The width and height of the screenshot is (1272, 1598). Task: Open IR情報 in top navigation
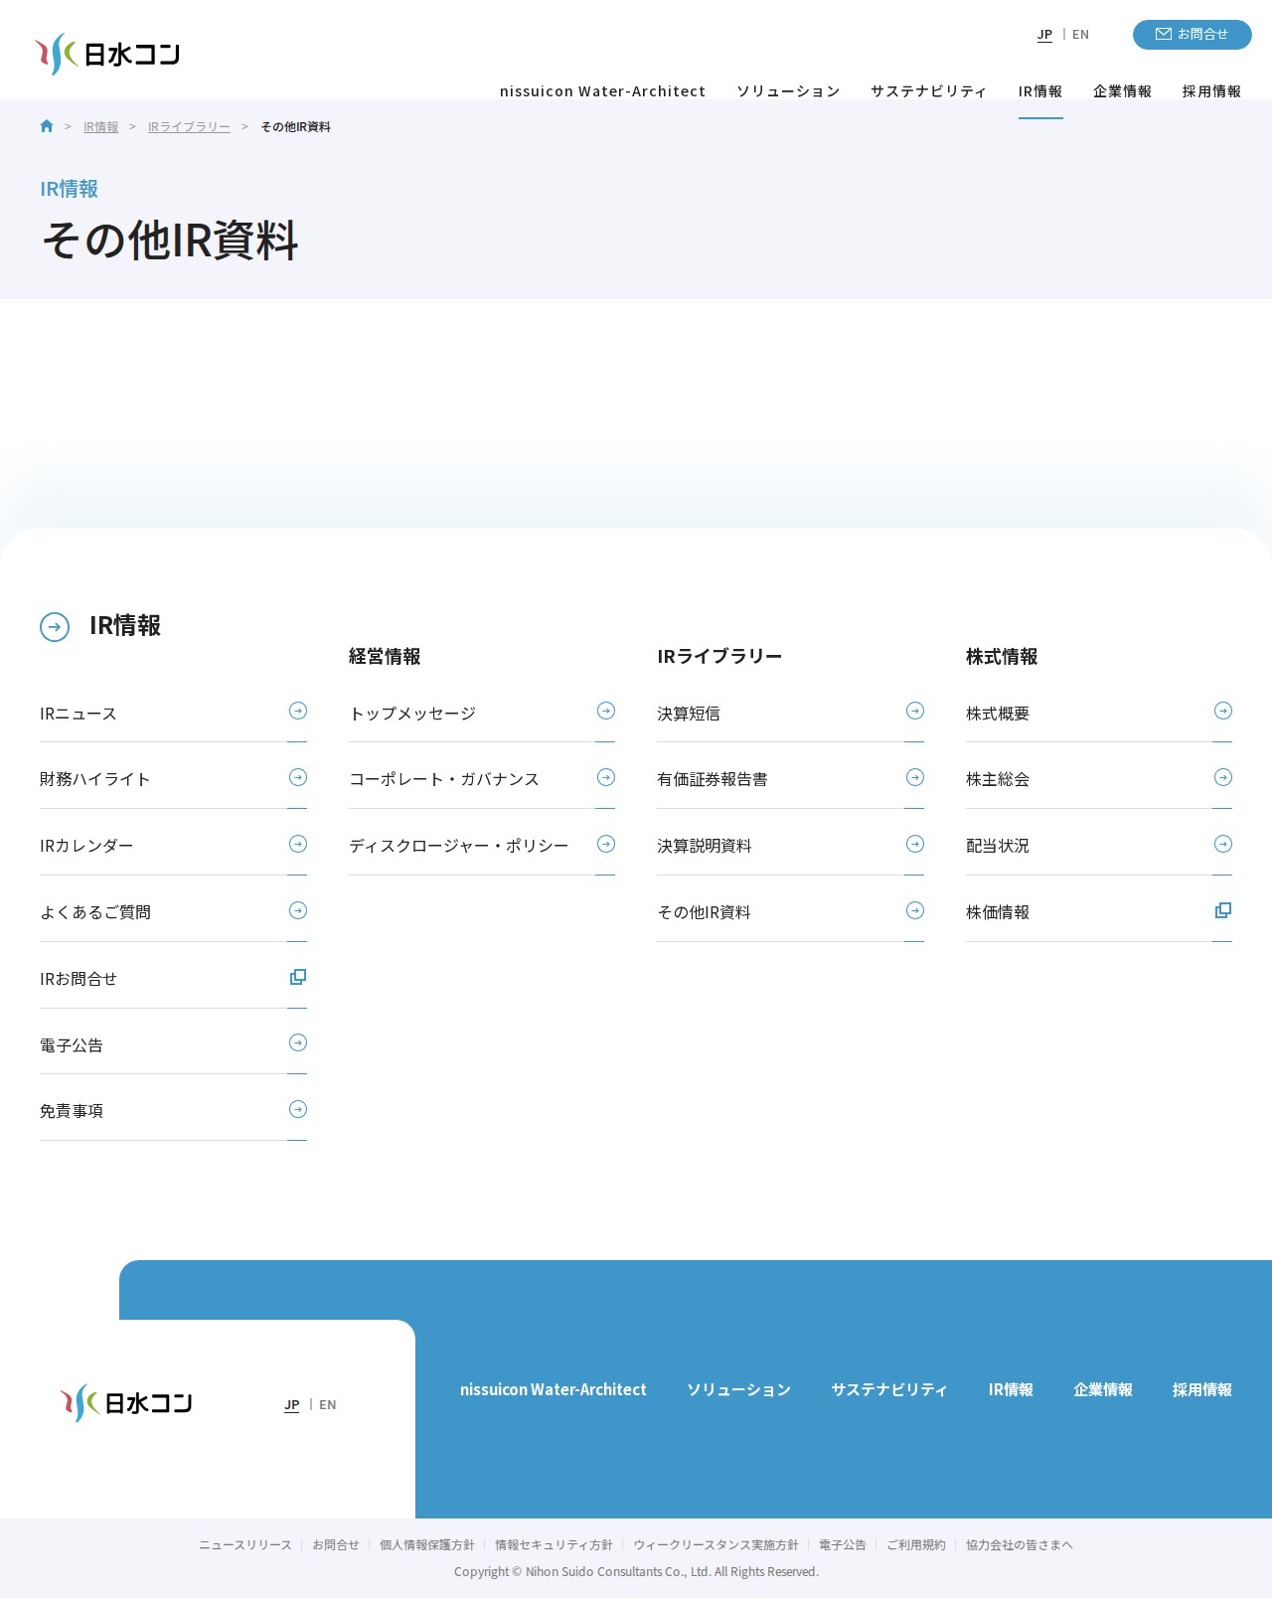tap(1040, 91)
